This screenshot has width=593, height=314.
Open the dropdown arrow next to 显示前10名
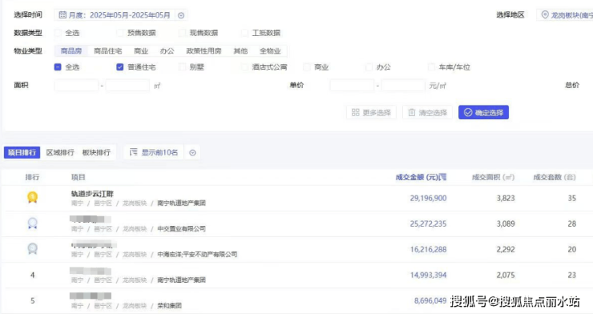coord(192,153)
